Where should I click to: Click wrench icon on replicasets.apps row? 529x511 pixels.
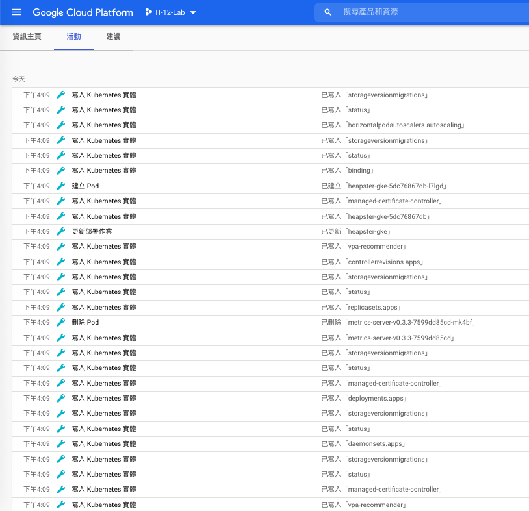tap(61, 307)
